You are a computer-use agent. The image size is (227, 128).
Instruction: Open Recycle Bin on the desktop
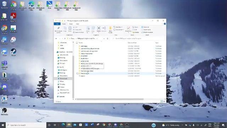(4, 5)
